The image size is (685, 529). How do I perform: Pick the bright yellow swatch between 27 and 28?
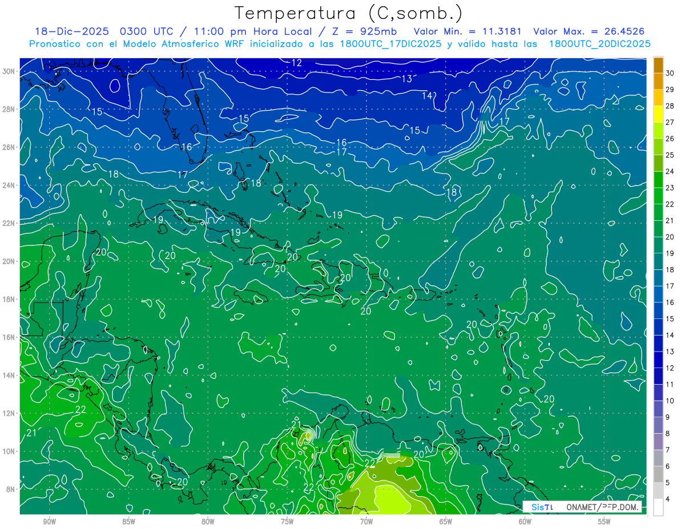coord(658,114)
